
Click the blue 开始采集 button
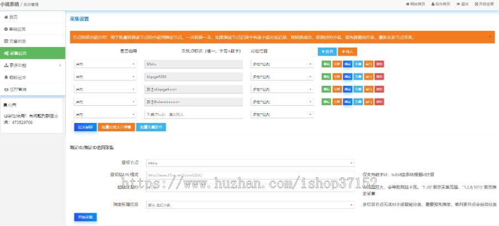[85, 217]
